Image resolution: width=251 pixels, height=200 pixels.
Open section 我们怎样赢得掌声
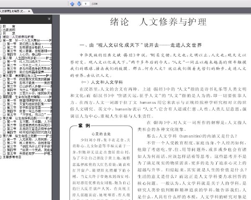[x=29, y=72]
